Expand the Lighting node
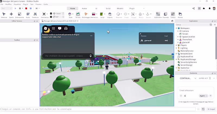The width and height of the screenshot is (217, 114). click(176, 48)
